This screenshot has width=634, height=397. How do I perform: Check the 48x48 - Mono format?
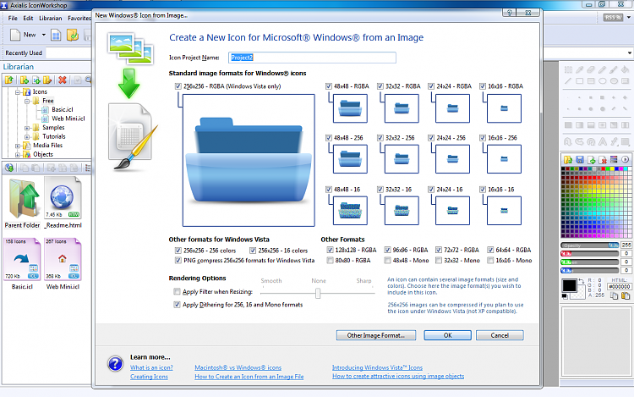(x=387, y=260)
